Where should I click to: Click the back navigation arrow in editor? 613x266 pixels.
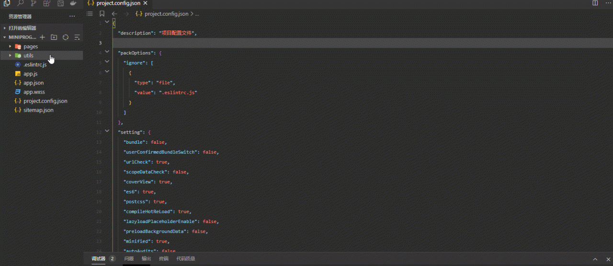pyautogui.click(x=114, y=14)
